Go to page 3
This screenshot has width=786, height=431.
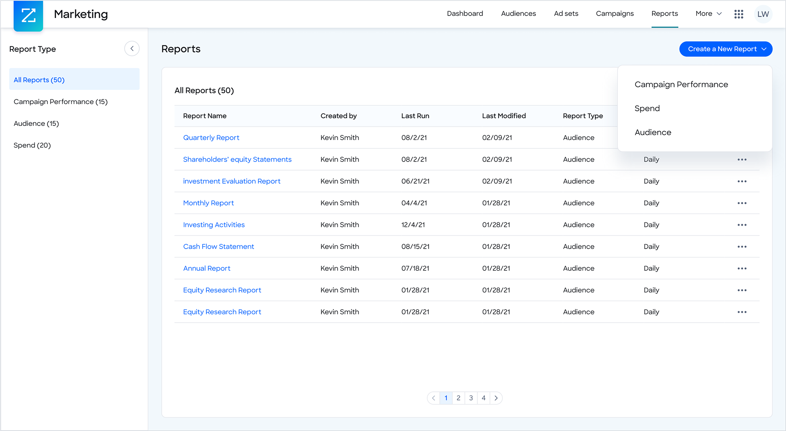[x=471, y=398]
